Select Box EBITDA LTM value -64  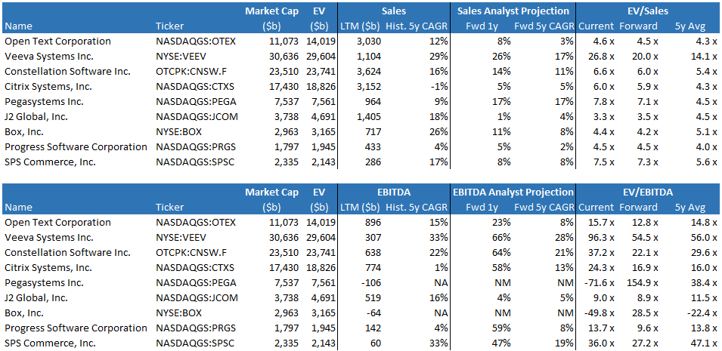click(373, 313)
